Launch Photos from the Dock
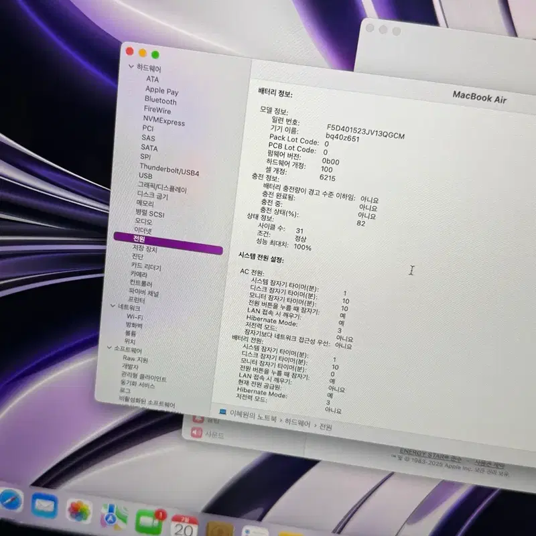Viewport: 536px width, 536px height. pos(79,512)
